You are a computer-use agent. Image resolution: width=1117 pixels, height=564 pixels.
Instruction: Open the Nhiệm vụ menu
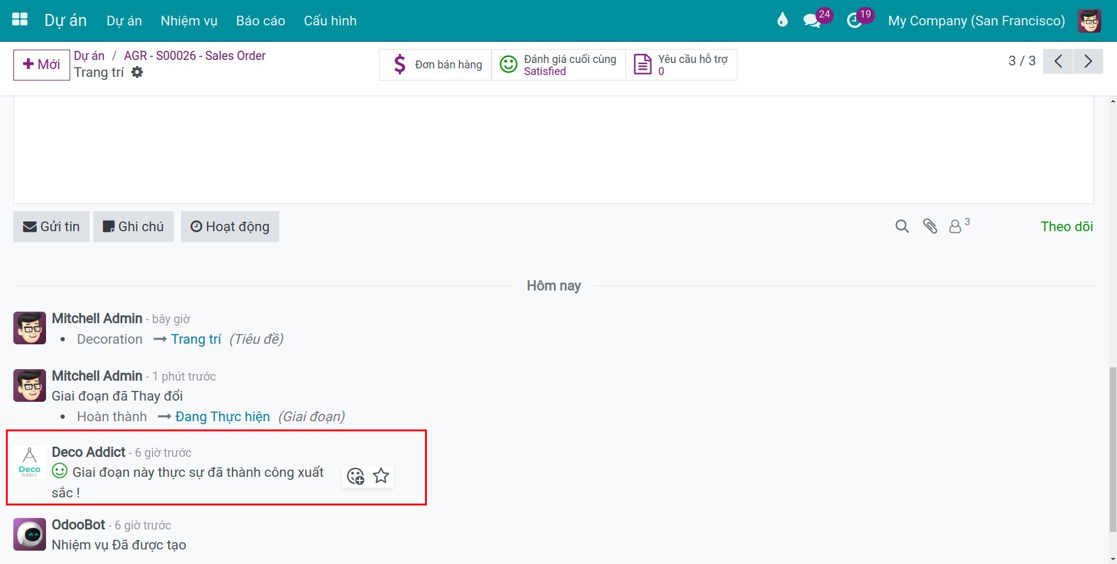click(x=189, y=21)
